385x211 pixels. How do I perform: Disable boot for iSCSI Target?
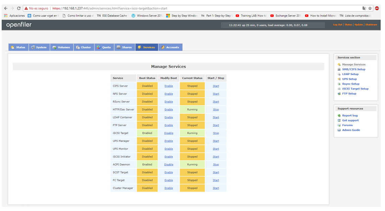pyautogui.click(x=169, y=133)
